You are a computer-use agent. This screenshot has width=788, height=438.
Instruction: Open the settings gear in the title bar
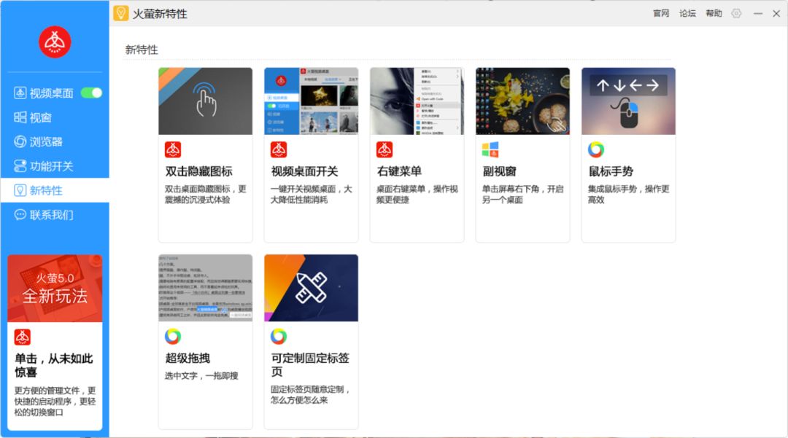[x=735, y=13]
